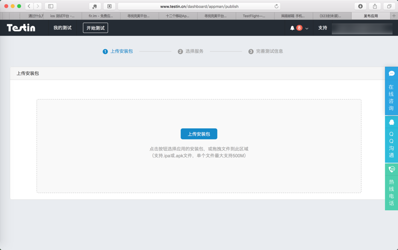Open 在线咨询 chat side panel
Screen dimensions: 398x250
coord(392,91)
